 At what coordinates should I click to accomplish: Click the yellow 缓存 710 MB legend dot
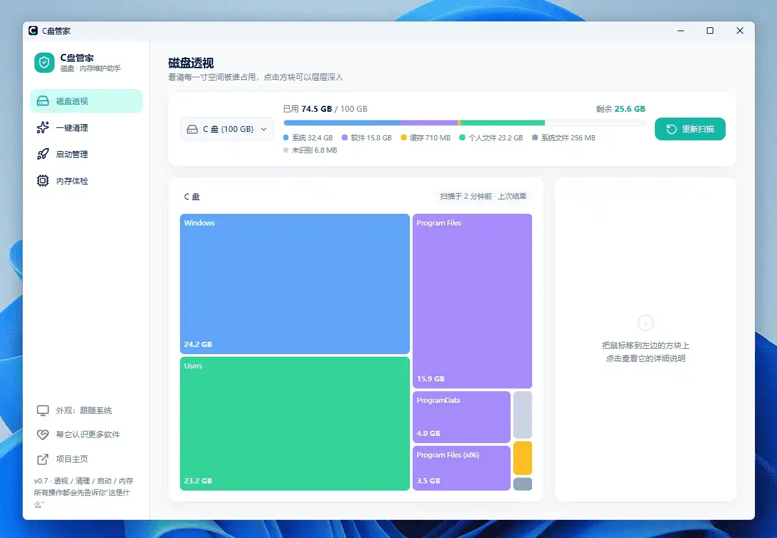pos(403,138)
